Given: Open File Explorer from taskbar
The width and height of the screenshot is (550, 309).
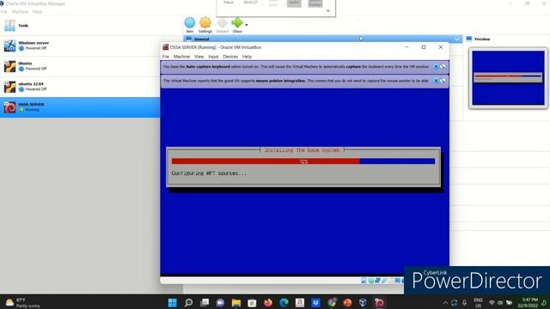Looking at the screenshot, I should 236,303.
